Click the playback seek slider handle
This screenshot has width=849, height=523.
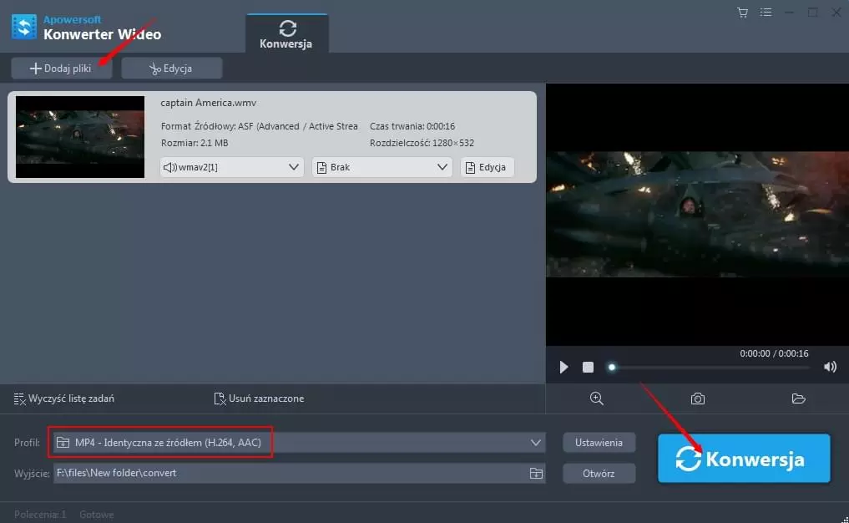[x=612, y=368]
